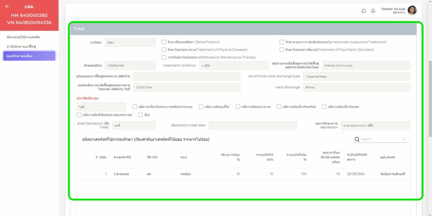432x216 pixels.
Task: Click the สารเสพติดที่ใช้ column header
Action: [x=122, y=157]
